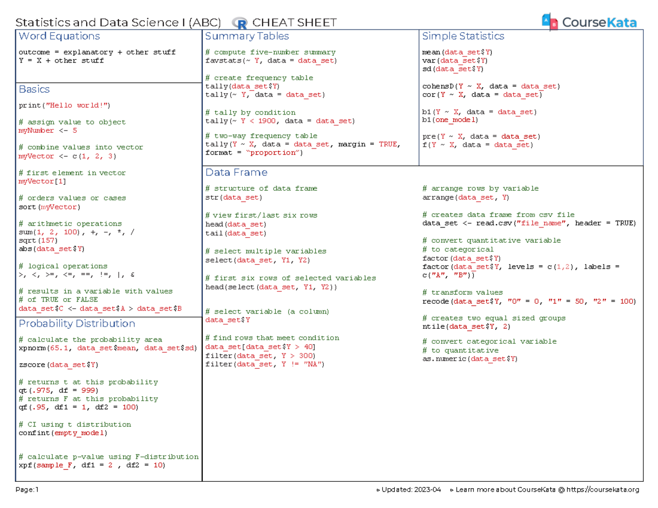Click the Word Equations section header
This screenshot has height=508, width=658.
(x=59, y=36)
